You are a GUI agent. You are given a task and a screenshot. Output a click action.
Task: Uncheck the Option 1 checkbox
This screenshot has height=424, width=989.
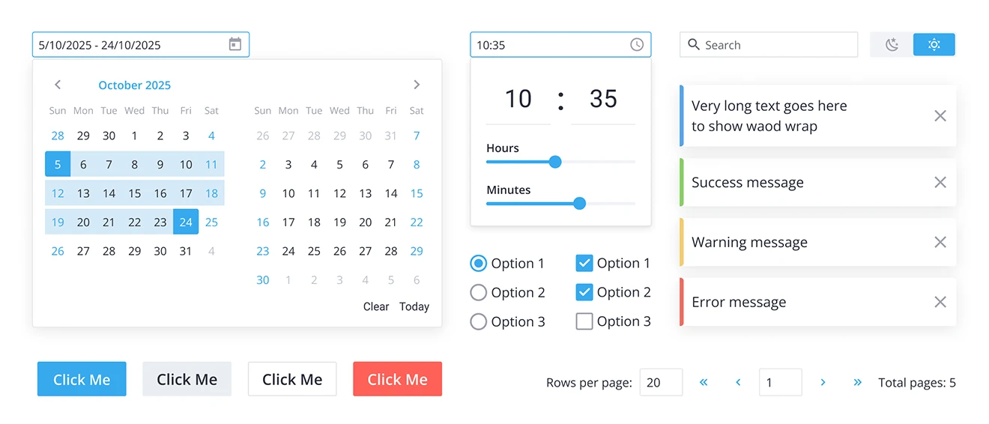584,263
